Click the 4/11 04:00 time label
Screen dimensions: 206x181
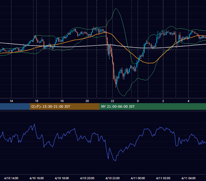click(188, 178)
